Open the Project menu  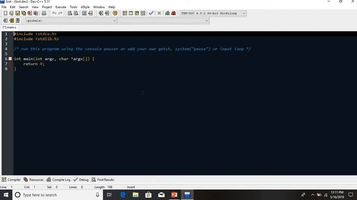[x=47, y=7]
